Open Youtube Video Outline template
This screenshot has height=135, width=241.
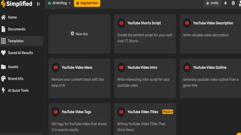(x=210, y=78)
